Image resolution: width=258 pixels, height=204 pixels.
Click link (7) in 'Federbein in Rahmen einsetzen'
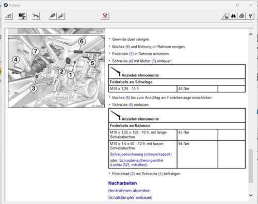point(131,54)
